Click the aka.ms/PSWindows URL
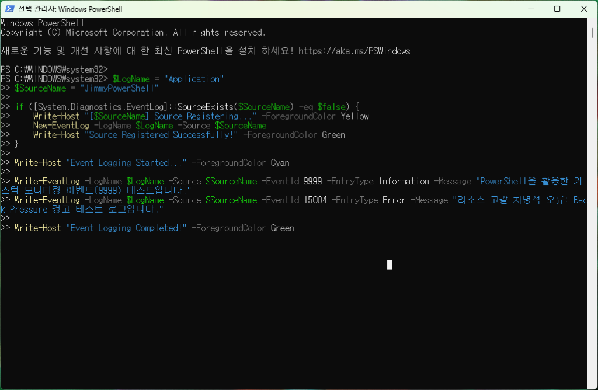 click(354, 51)
